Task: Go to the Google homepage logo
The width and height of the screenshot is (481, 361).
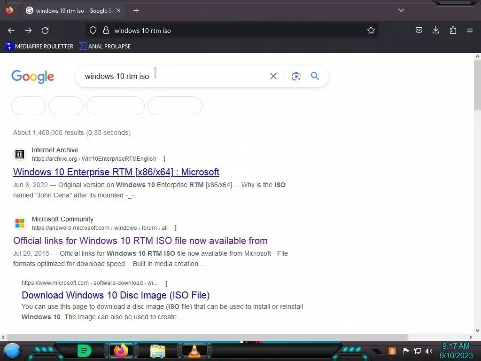Action: [32, 77]
